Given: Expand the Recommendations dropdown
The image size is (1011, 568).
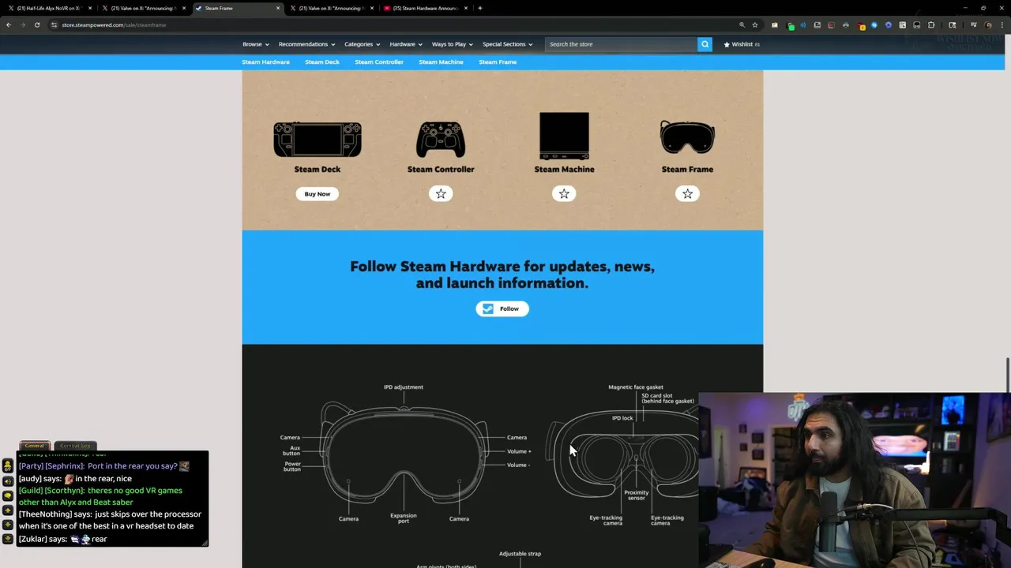Looking at the screenshot, I should coord(306,44).
